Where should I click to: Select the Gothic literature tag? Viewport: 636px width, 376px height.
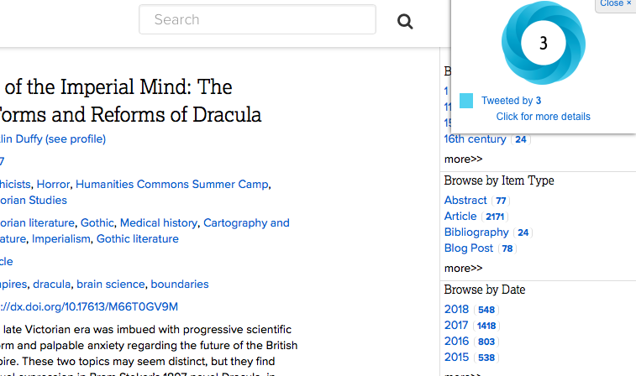click(x=138, y=238)
